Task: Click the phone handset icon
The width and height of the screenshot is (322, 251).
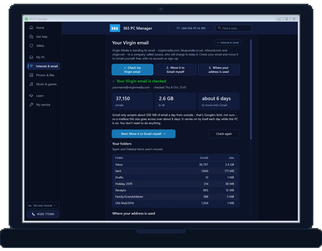Action: 34,214
